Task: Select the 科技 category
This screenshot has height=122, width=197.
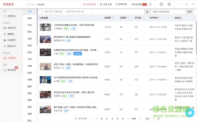Action: pos(30,45)
